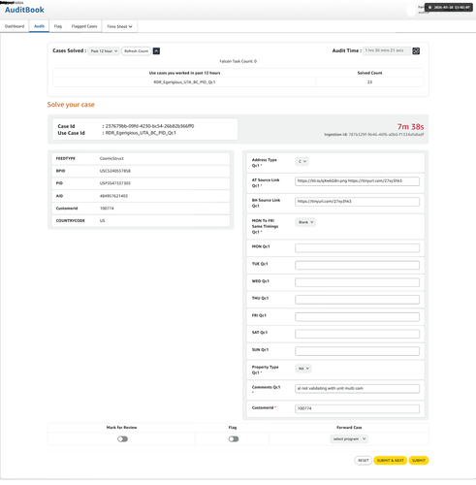
Task: Open the Address Type Qc1 dropdown
Action: (301, 161)
